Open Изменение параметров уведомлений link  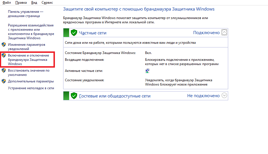click(26, 47)
